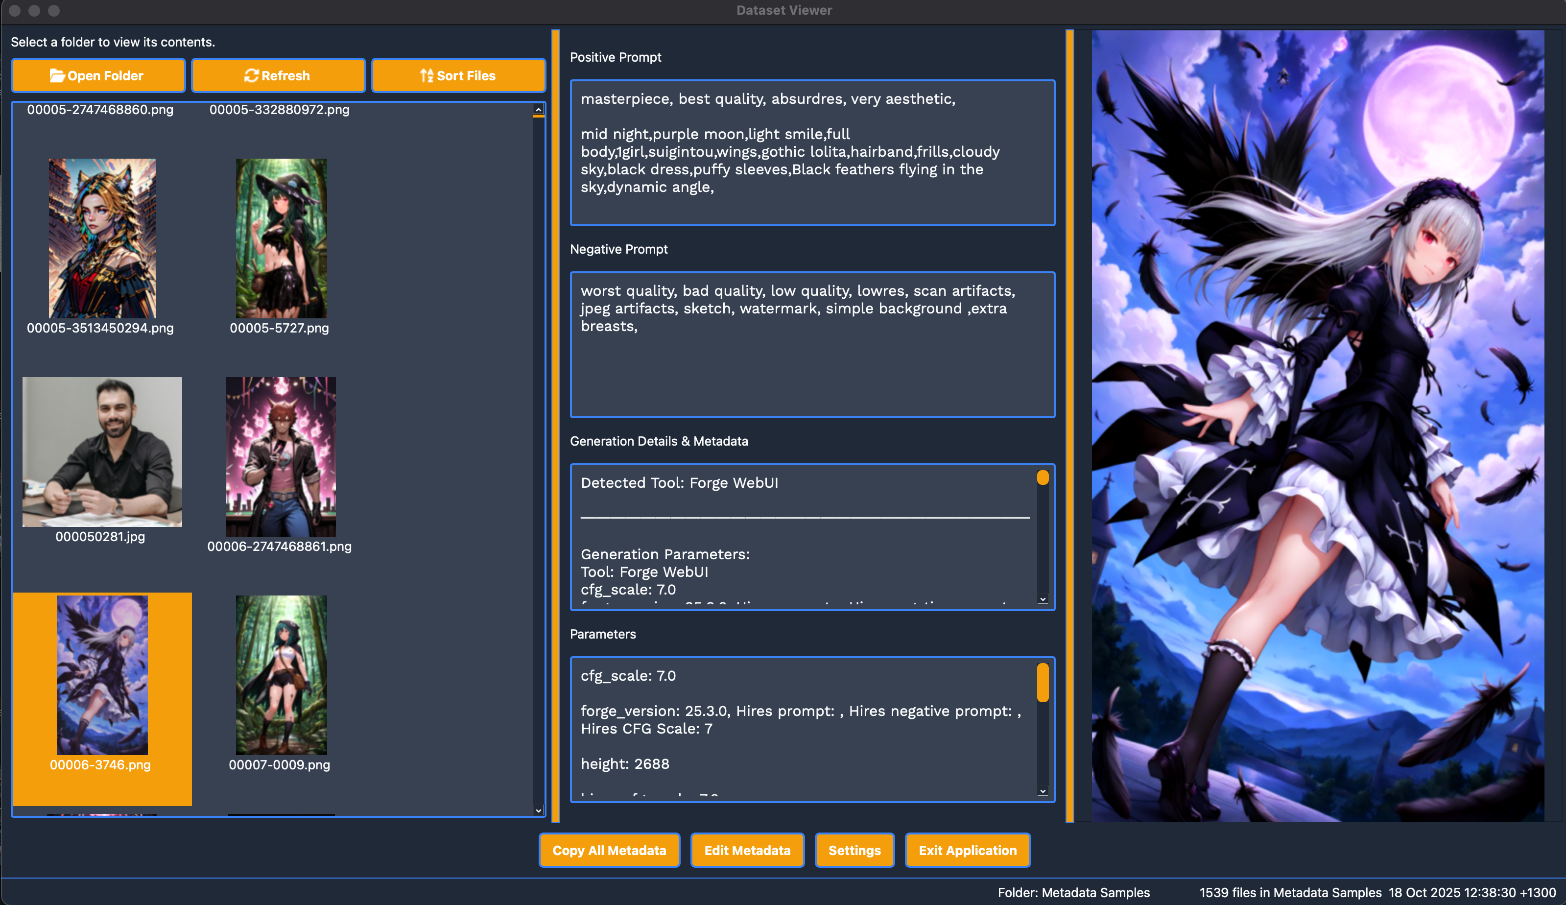Open thumbnail 00005-3513450294.png
1566x905 pixels.
tap(102, 238)
